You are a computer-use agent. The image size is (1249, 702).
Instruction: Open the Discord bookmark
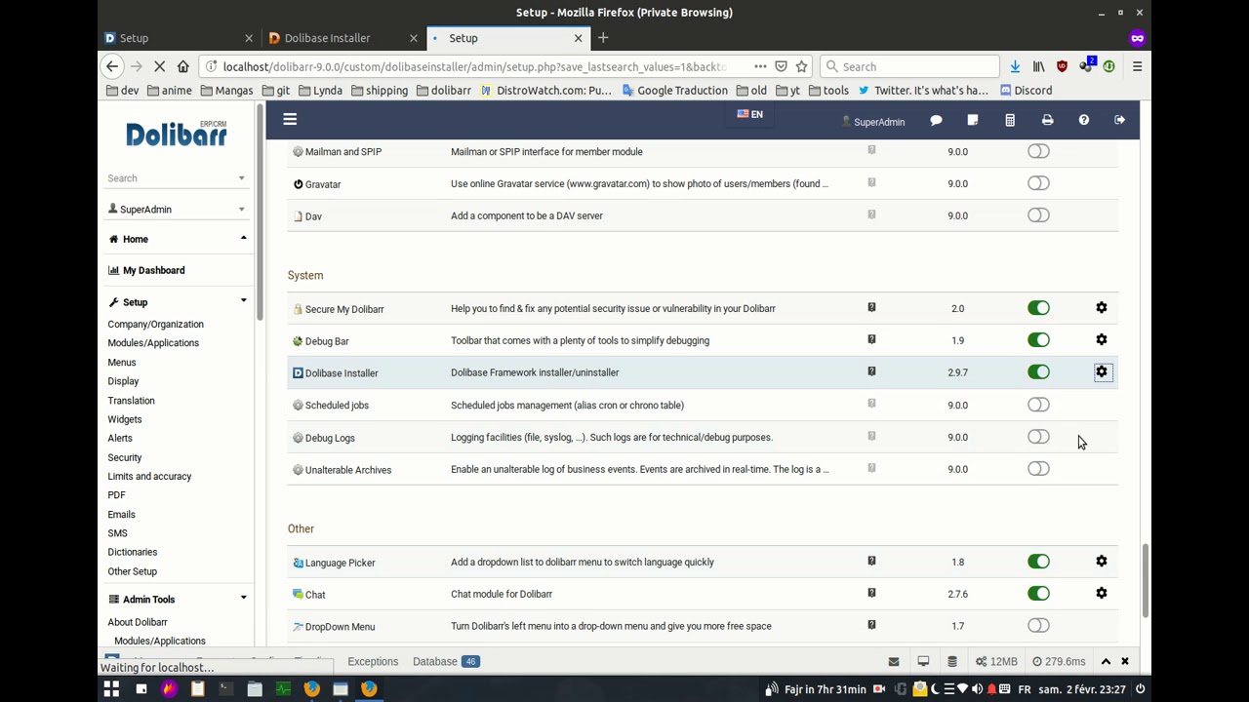coord(1026,91)
